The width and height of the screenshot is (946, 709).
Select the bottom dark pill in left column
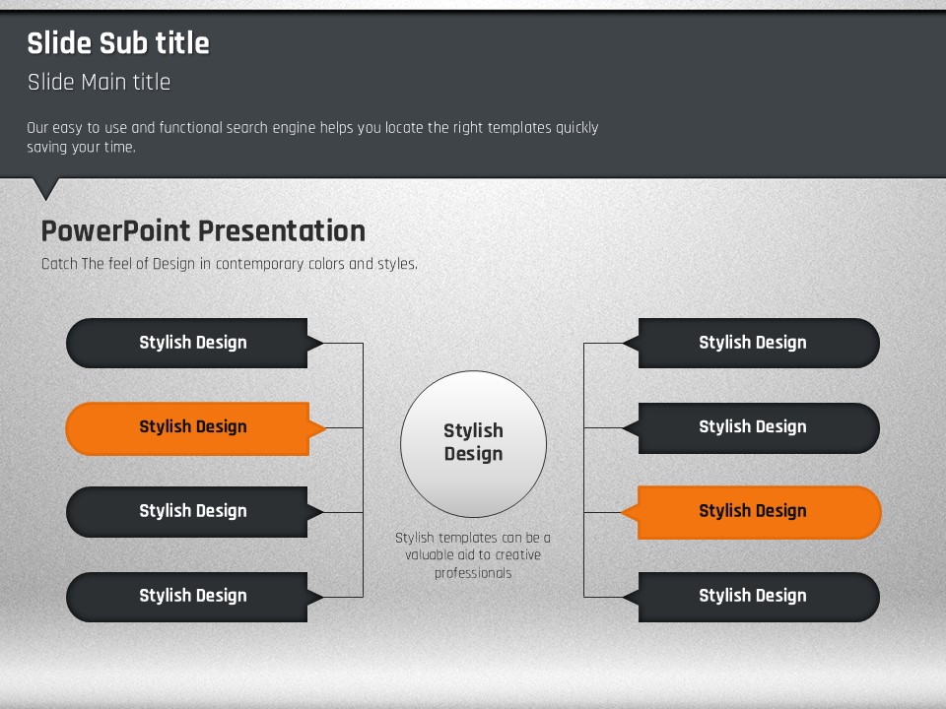pyautogui.click(x=187, y=596)
